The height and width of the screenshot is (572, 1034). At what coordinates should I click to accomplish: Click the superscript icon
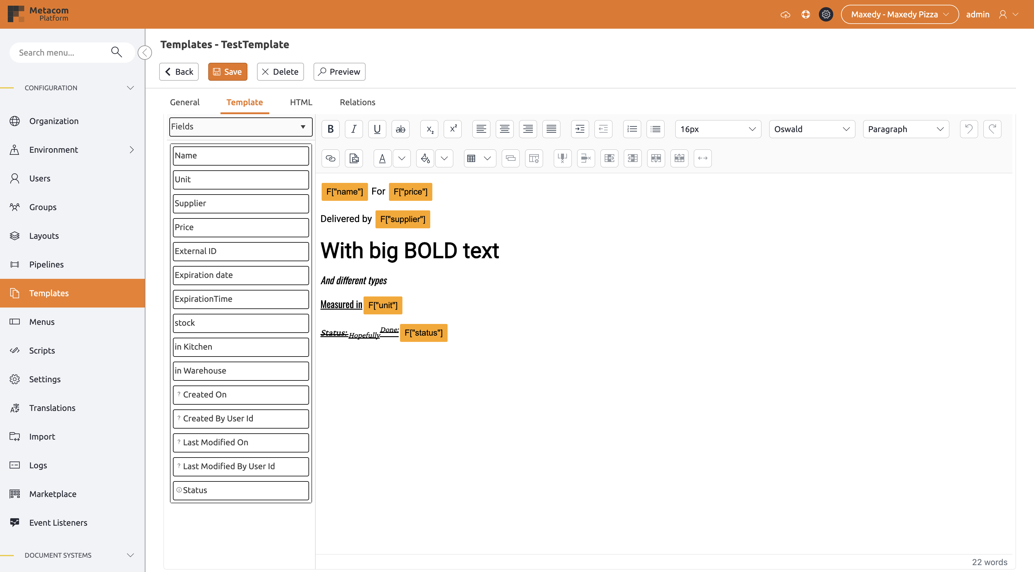point(453,129)
